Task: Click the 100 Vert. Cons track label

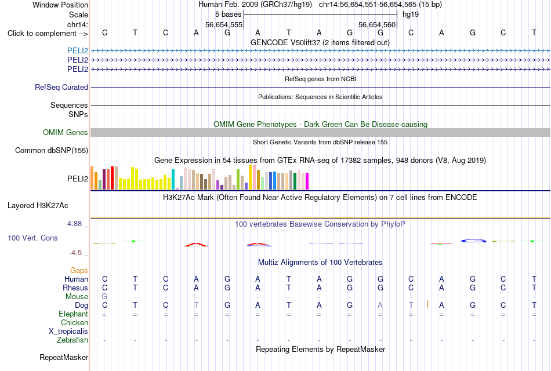Action: click(x=32, y=238)
